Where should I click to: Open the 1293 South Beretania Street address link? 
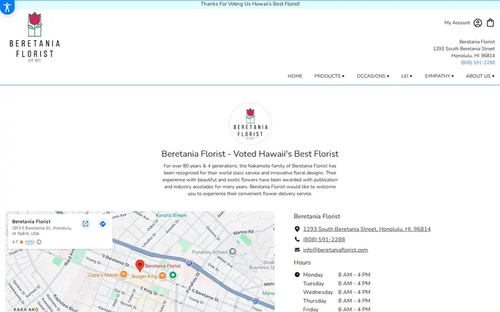point(367,229)
